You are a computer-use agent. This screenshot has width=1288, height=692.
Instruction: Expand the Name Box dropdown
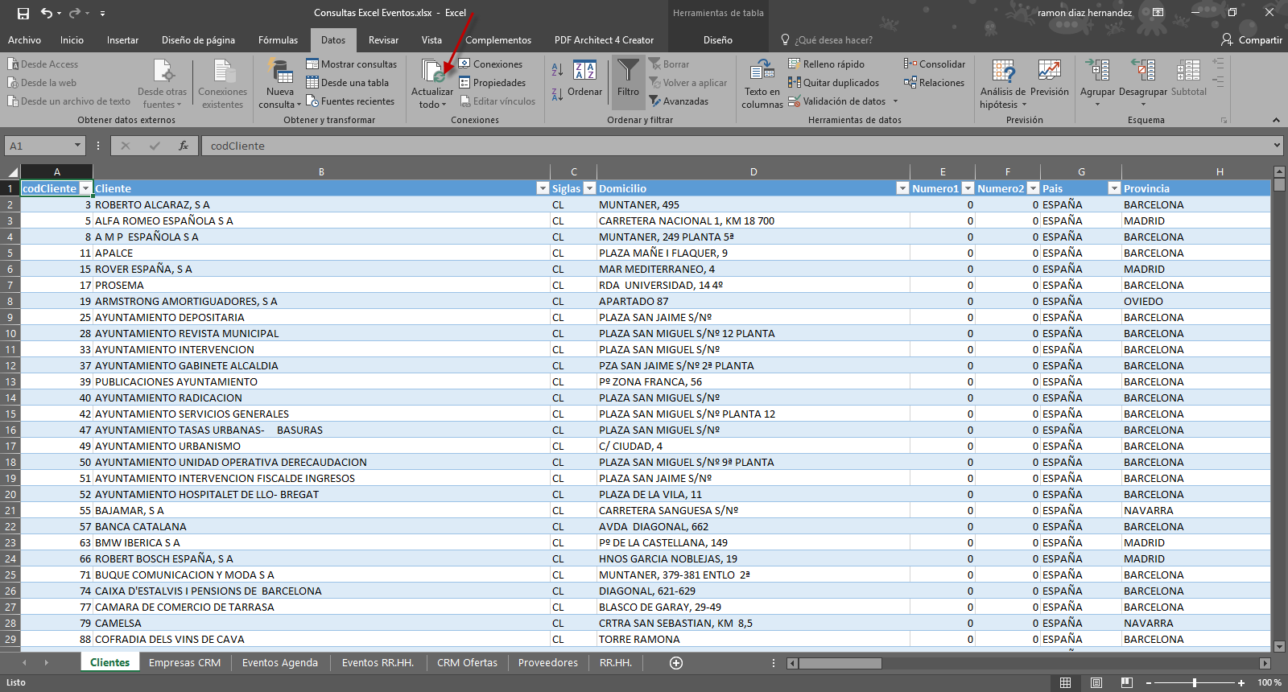(78, 146)
